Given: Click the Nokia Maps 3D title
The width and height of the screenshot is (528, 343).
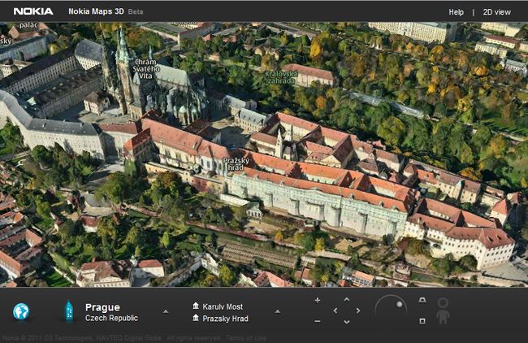Looking at the screenshot, I should pyautogui.click(x=96, y=11).
